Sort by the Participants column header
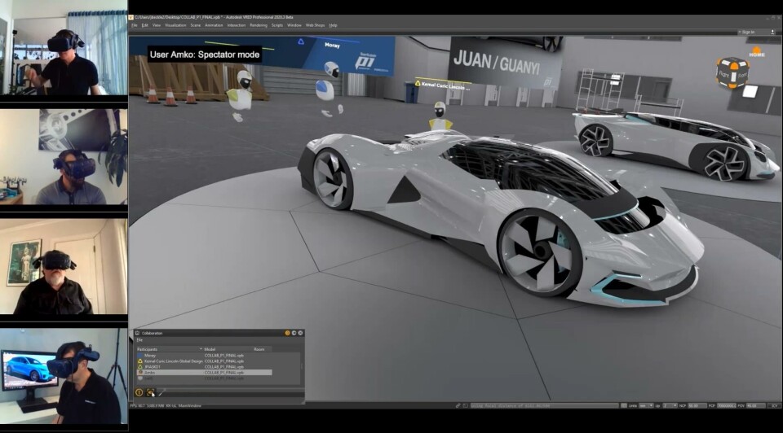783x433 pixels. tap(169, 349)
